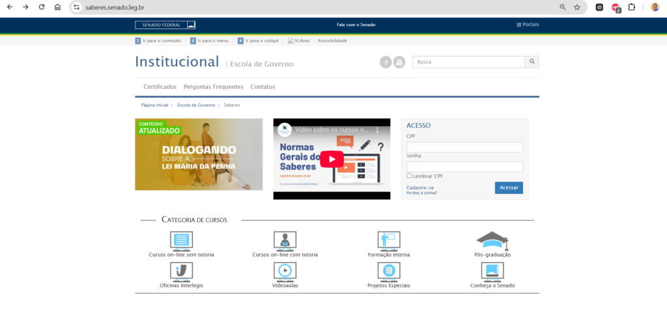Click the video title at top of player
The image size is (667, 312).
(x=332, y=129)
